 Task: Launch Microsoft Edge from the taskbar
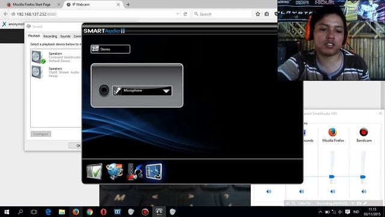pyautogui.click(x=48, y=212)
